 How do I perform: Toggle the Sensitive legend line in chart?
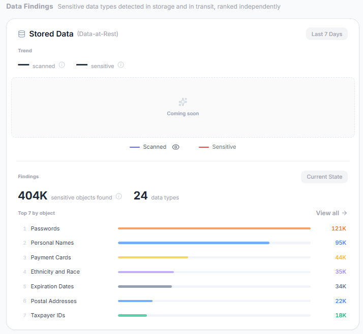pyautogui.click(x=204, y=147)
